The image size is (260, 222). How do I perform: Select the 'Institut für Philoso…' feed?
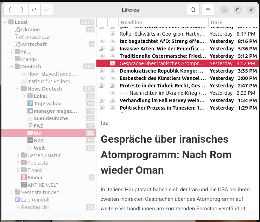coord(49,81)
